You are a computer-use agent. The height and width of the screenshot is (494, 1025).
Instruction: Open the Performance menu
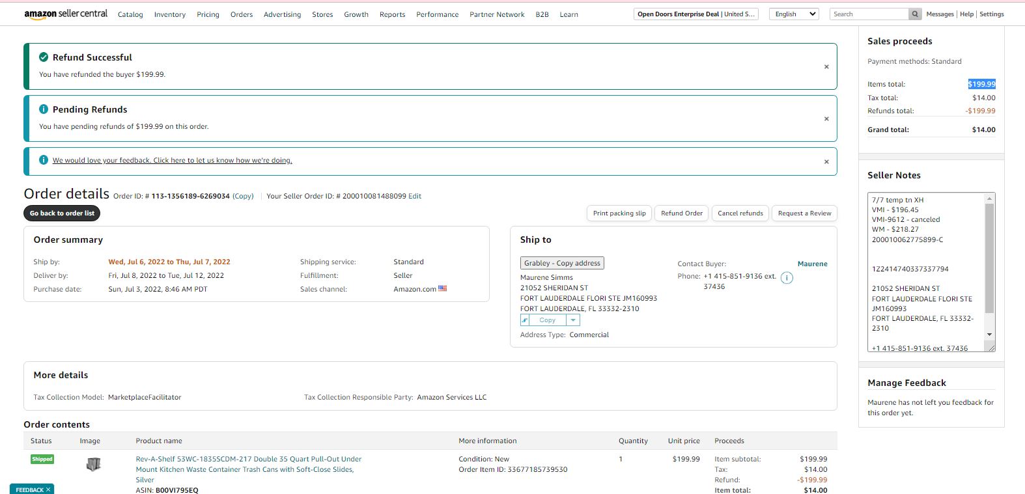point(438,14)
